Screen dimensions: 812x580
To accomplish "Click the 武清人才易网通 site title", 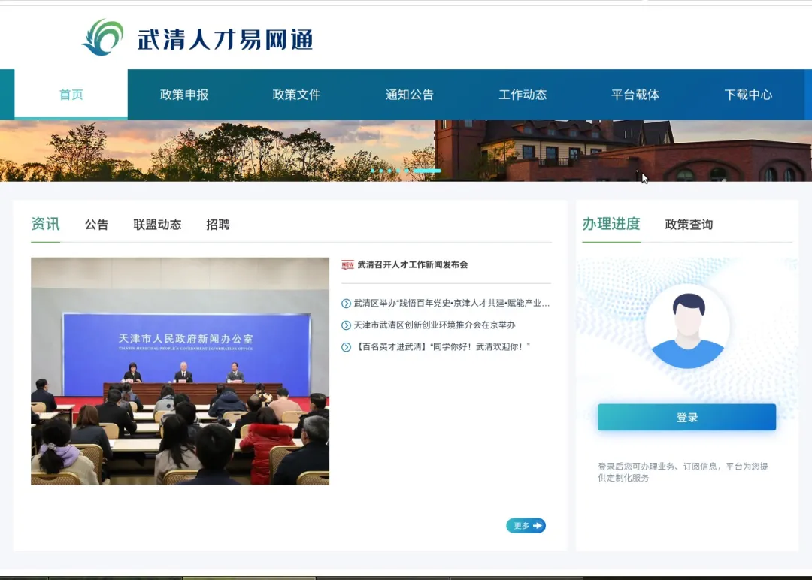I will [225, 40].
